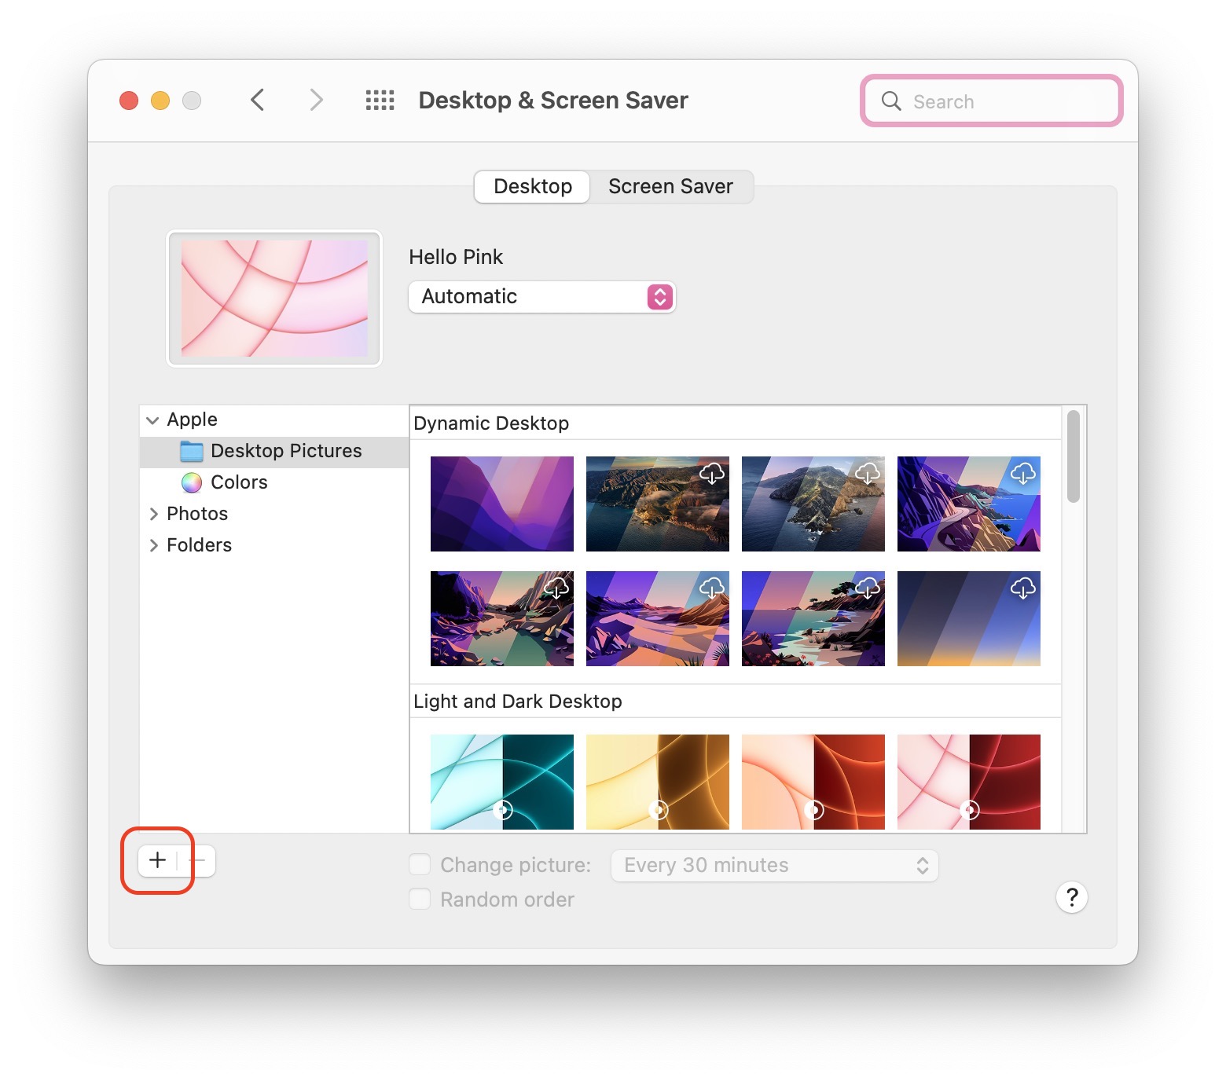The image size is (1226, 1081).
Task: Click the plus button to add folder
Action: pos(157,860)
